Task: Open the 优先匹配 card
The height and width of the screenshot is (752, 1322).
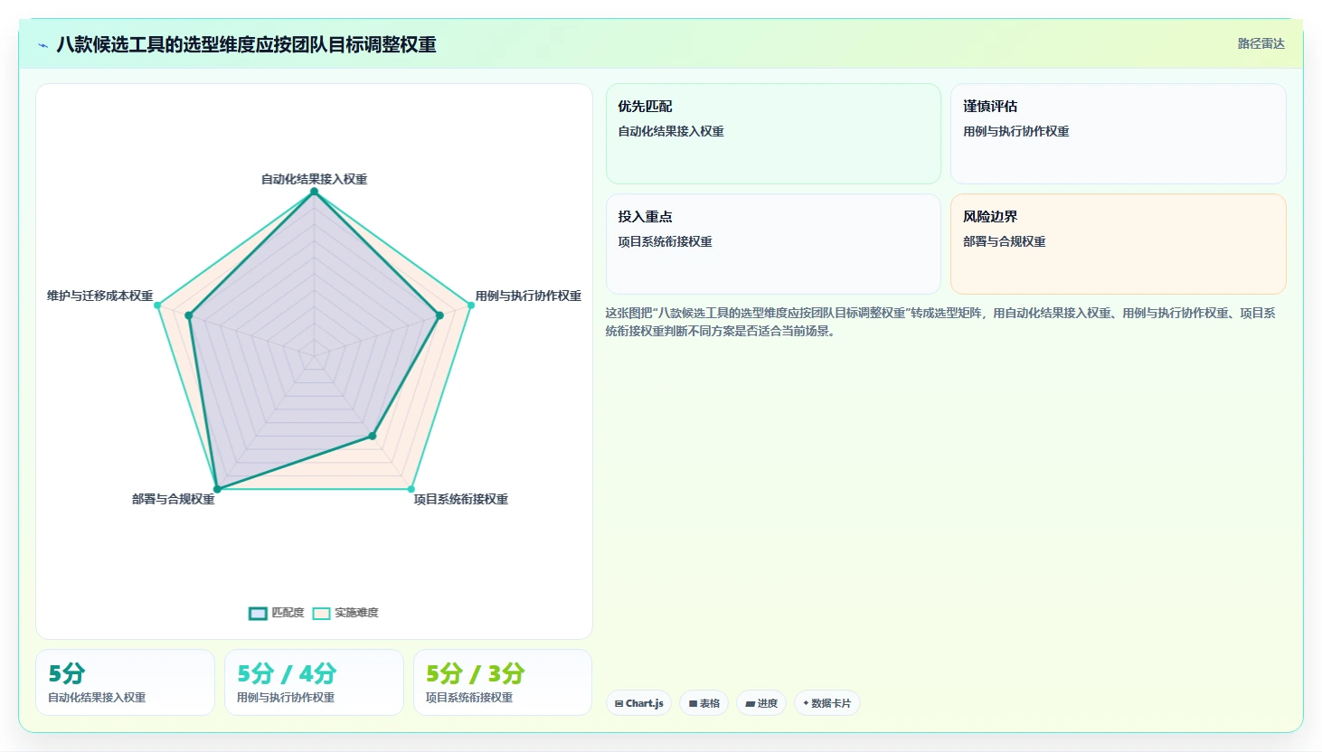Action: [x=773, y=134]
